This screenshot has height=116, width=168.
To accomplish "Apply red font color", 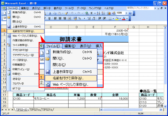I will click(124, 19).
